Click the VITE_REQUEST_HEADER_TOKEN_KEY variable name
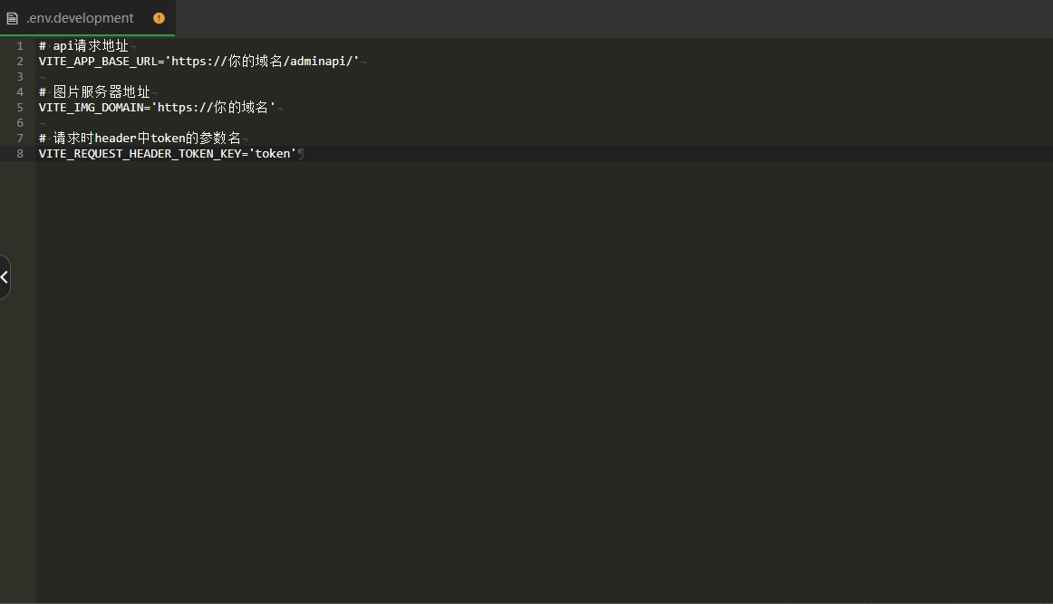Viewport: 1053px width, 604px height. (140, 154)
